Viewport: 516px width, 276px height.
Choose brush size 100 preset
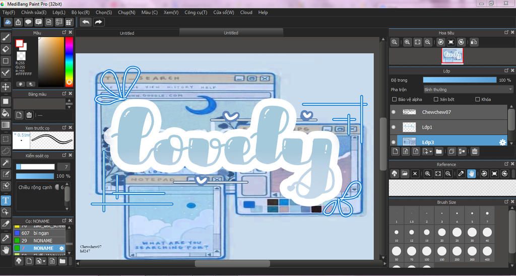point(427,253)
